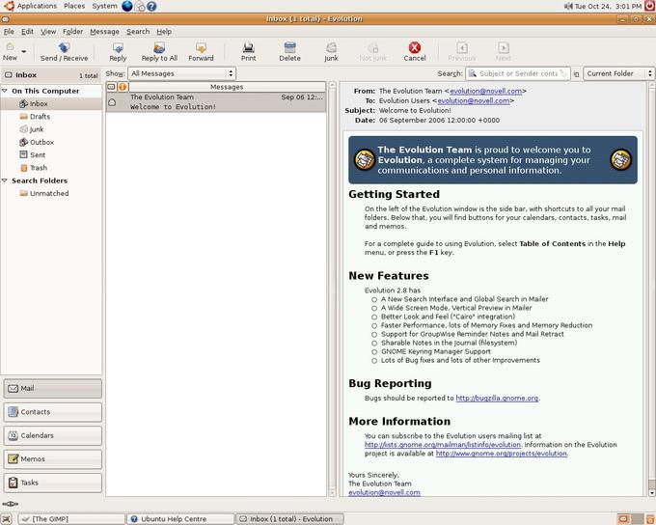Click the help question mark panel icon

click(151, 6)
